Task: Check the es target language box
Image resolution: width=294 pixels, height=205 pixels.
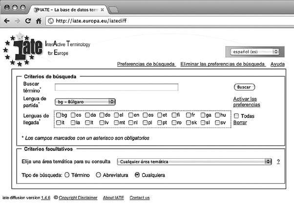Action: pos(145,115)
